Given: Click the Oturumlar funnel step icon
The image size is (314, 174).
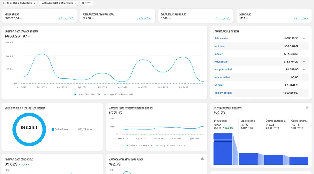Looking at the screenshot, I should point(215,121).
